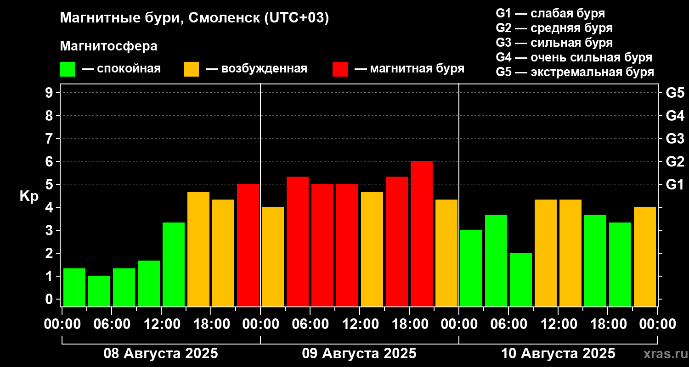Click the chart title 'Магнитные бури, Смоленск (UTC+03)'
Viewport: 689px width, 367px height.
click(x=195, y=18)
